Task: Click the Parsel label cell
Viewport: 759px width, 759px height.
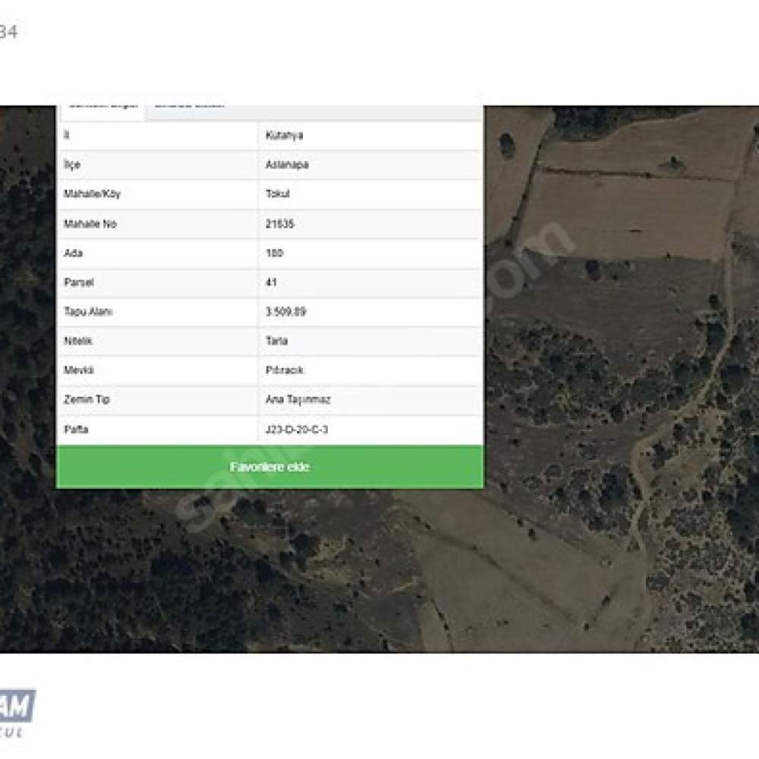Action: point(79,282)
